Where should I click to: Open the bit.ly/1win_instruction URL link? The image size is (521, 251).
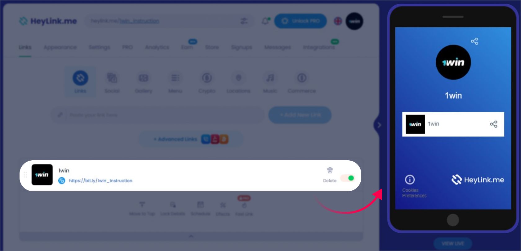[100, 180]
